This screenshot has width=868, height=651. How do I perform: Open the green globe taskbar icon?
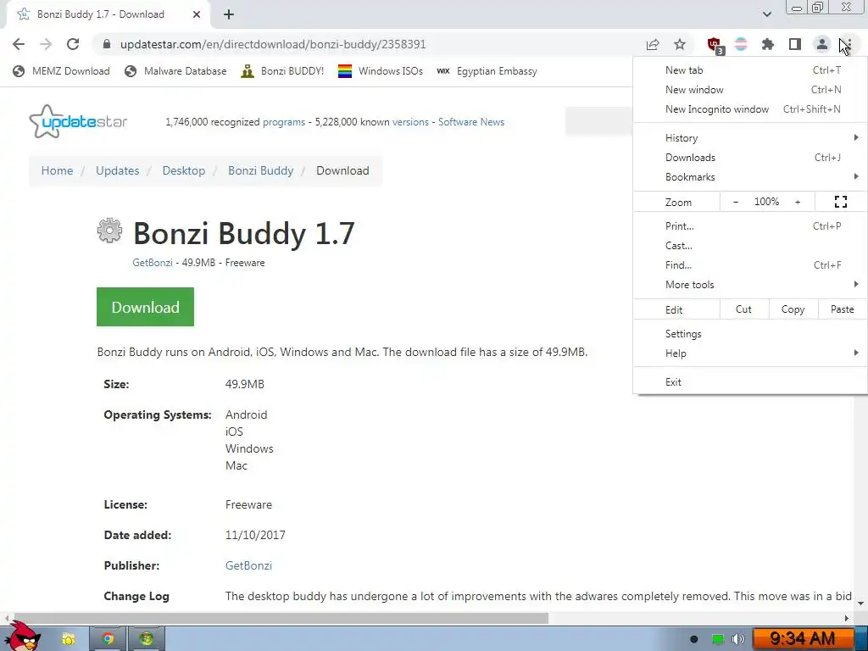(x=147, y=639)
